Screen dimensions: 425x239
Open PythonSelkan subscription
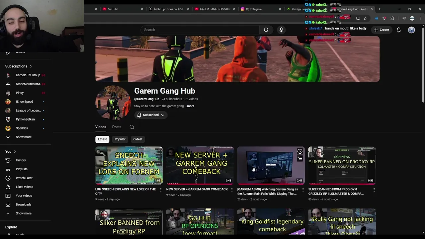pos(25,119)
